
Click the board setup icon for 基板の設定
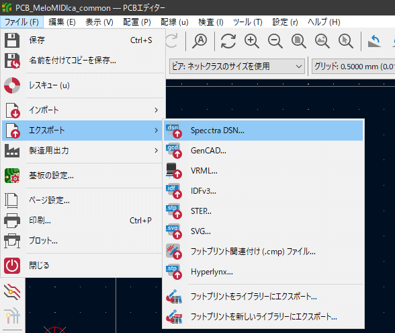[x=12, y=176]
